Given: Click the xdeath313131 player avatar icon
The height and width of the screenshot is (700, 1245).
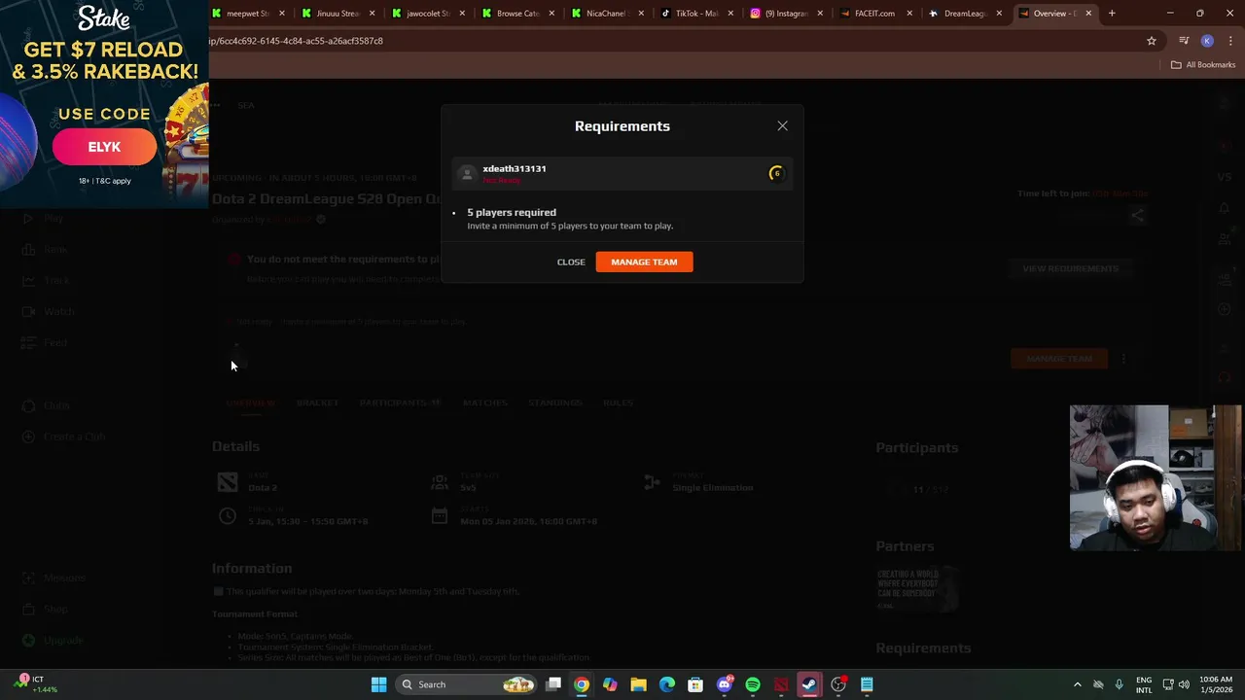Looking at the screenshot, I should coord(467,173).
